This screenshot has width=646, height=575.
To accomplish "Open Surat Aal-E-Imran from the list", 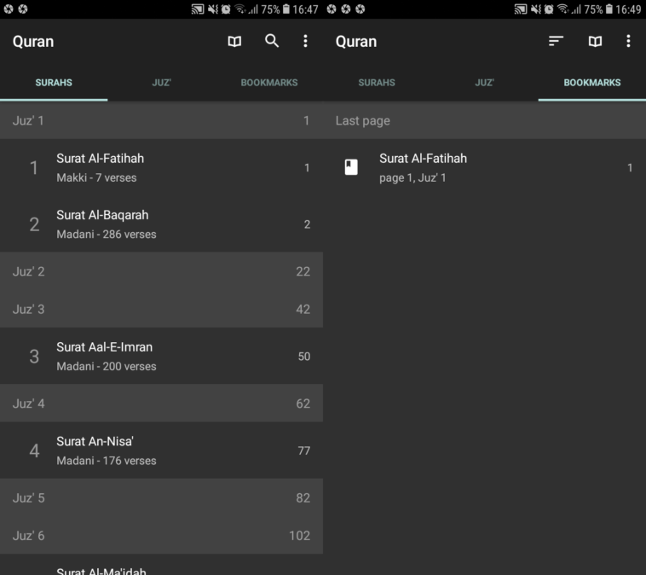I will (x=161, y=357).
